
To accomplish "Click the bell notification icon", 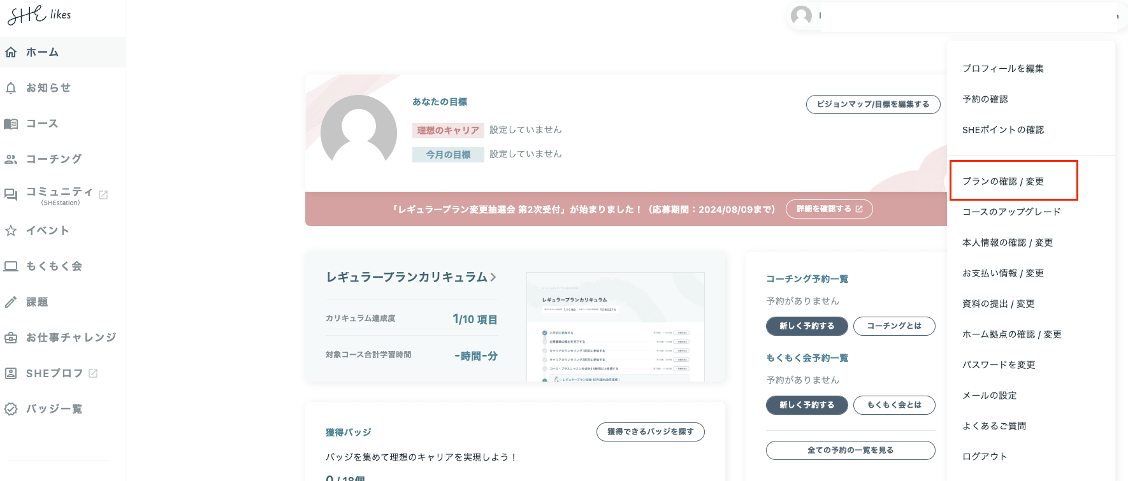I will click(11, 88).
